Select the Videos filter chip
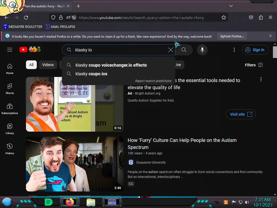Image resolution: width=277 pixels, height=208 pixels. point(48,65)
